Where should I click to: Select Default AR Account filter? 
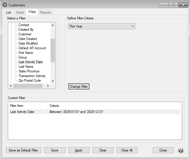click(x=32, y=48)
